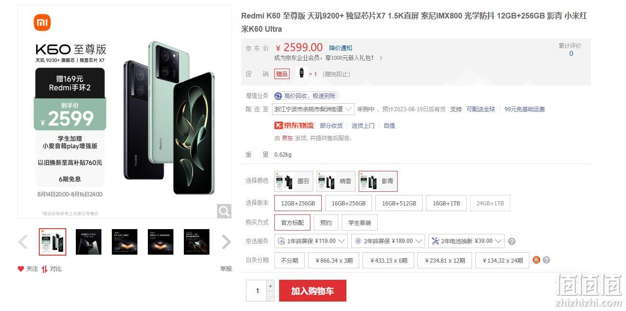Expand the 1年碎屏保 service dropdown
Screen dimensions: 626x311
tap(311, 241)
